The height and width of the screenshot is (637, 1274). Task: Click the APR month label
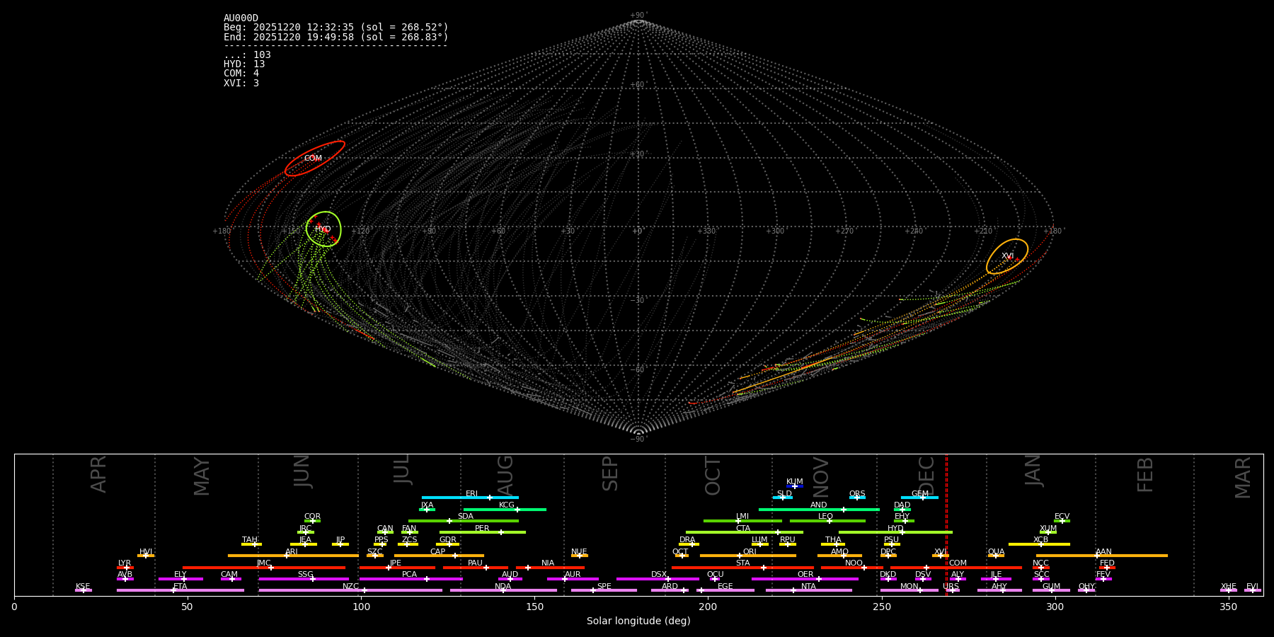click(98, 474)
